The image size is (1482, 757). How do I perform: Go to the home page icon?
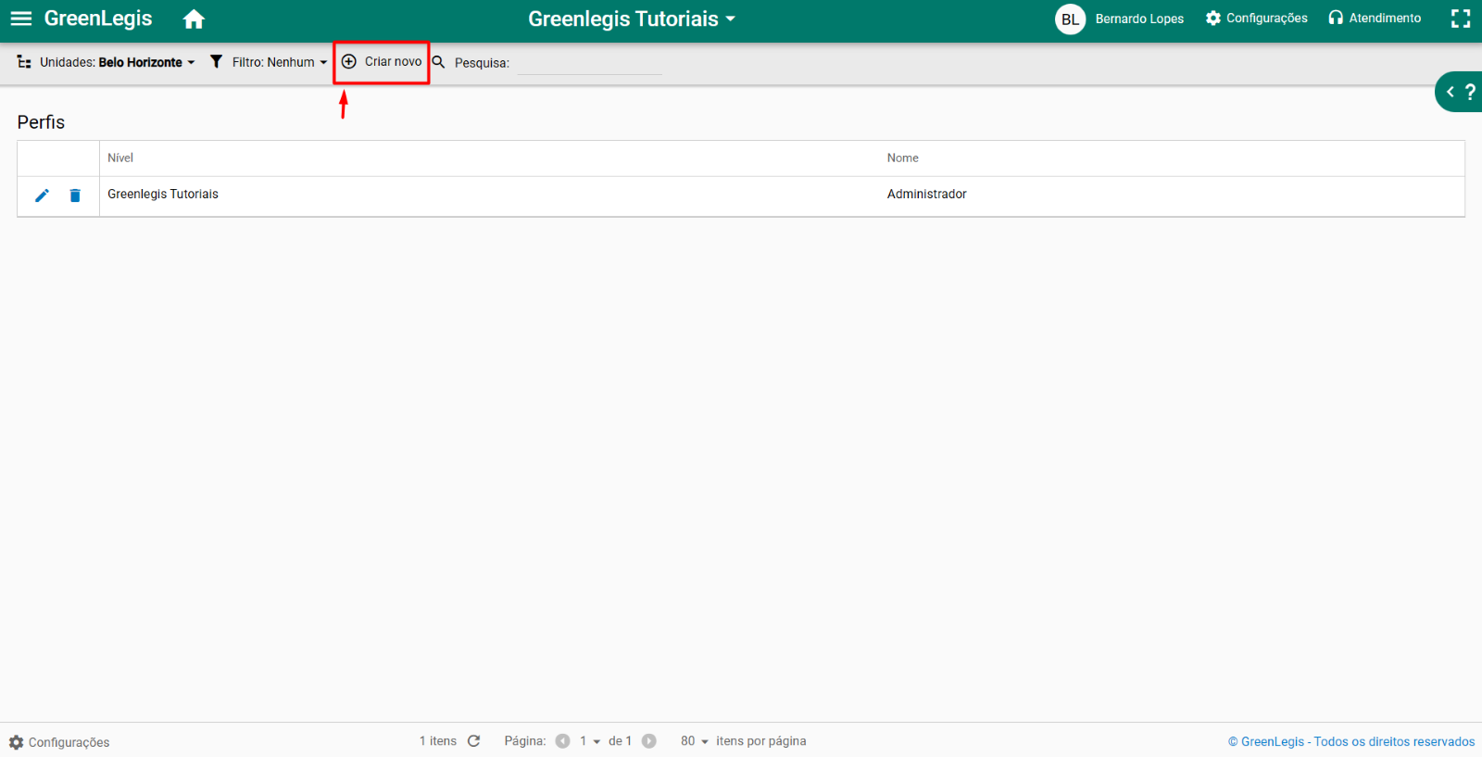[x=194, y=19]
